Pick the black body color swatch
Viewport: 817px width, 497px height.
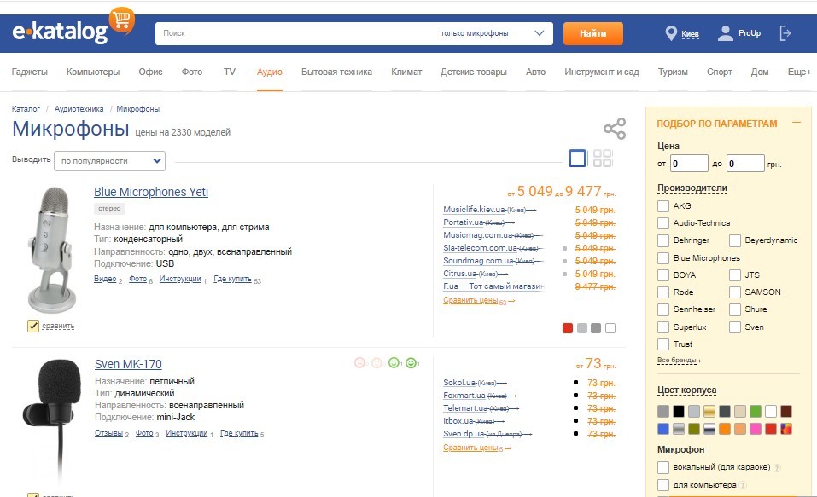coord(679,412)
